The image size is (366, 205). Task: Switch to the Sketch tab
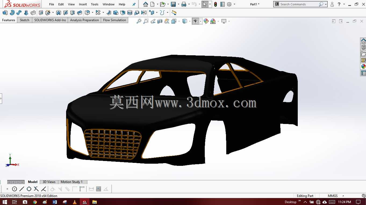click(x=24, y=20)
